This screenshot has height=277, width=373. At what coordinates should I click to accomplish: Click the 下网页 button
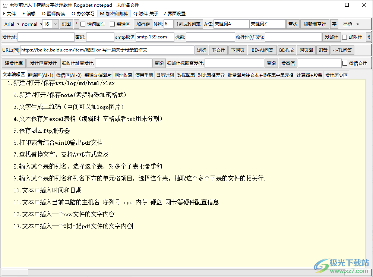[x=238, y=50]
